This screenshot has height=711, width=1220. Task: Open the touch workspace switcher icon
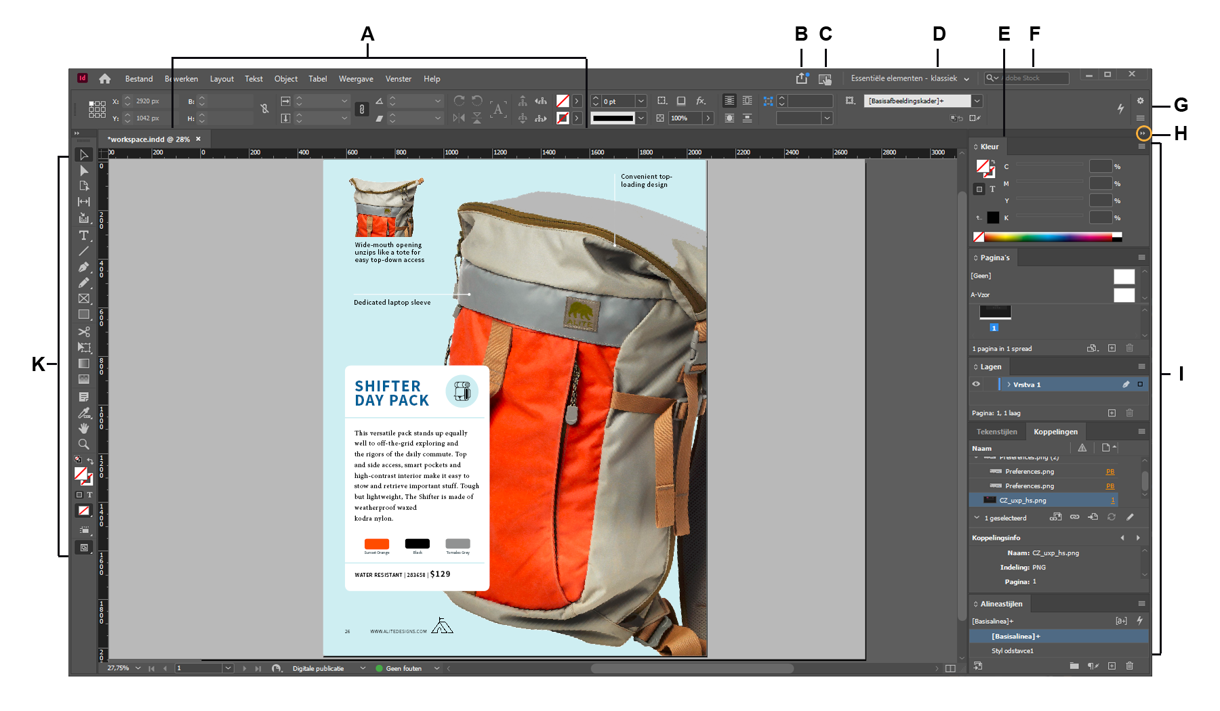click(825, 79)
